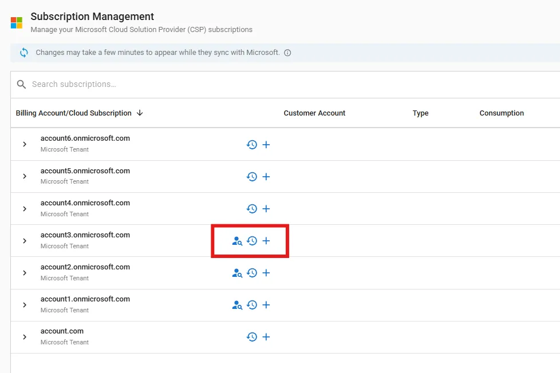This screenshot has width=560, height=373.
Task: Sort by Billing Account/Cloud Subscription column
Action: (73, 113)
